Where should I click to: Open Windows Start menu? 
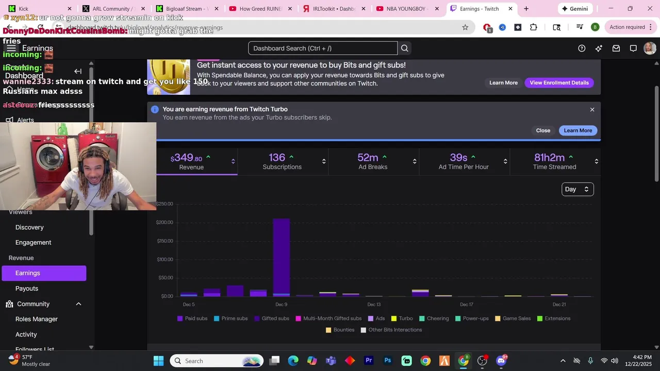tap(158, 361)
